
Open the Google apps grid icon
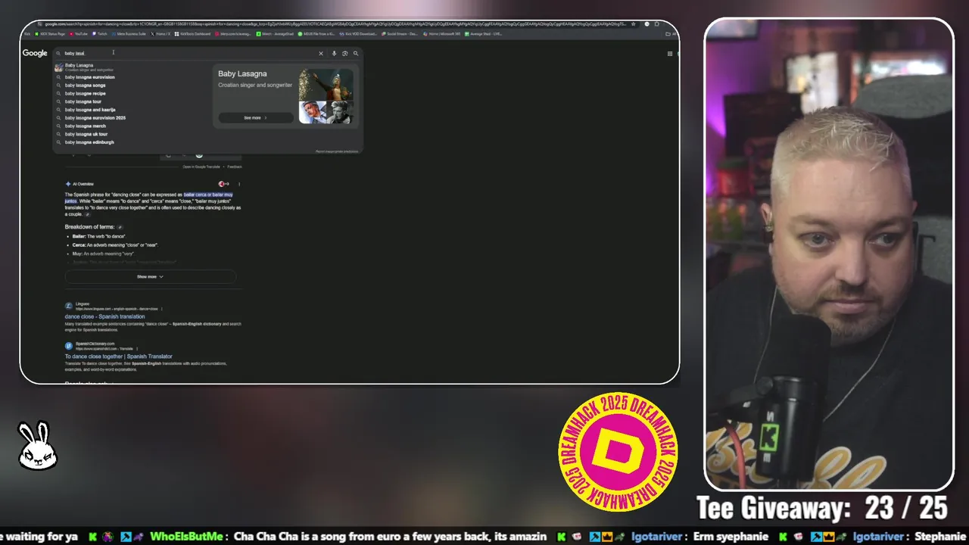[670, 54]
